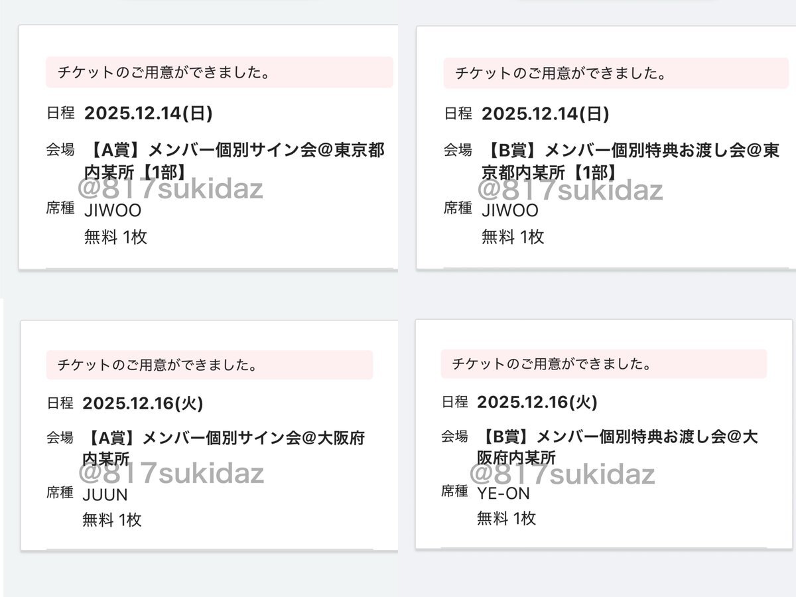This screenshot has width=796, height=597.
Task: Click the 無料 1枚 label on the bottom-right ticket
Action: click(507, 519)
